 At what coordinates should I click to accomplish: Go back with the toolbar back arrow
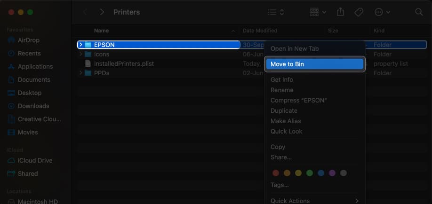85,12
